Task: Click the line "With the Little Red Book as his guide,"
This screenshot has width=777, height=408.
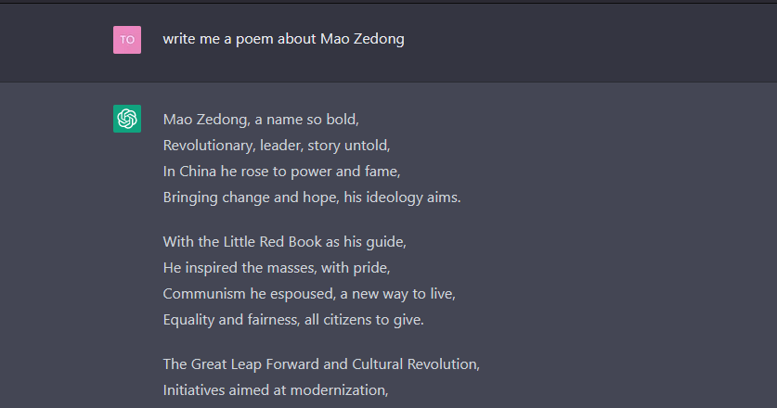Action: [x=285, y=241]
